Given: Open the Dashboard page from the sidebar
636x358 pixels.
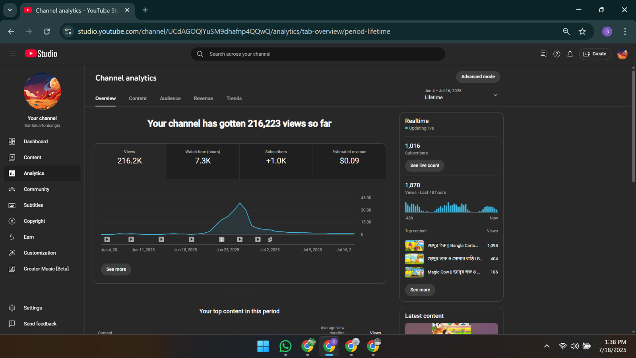Looking at the screenshot, I should (x=42, y=142).
